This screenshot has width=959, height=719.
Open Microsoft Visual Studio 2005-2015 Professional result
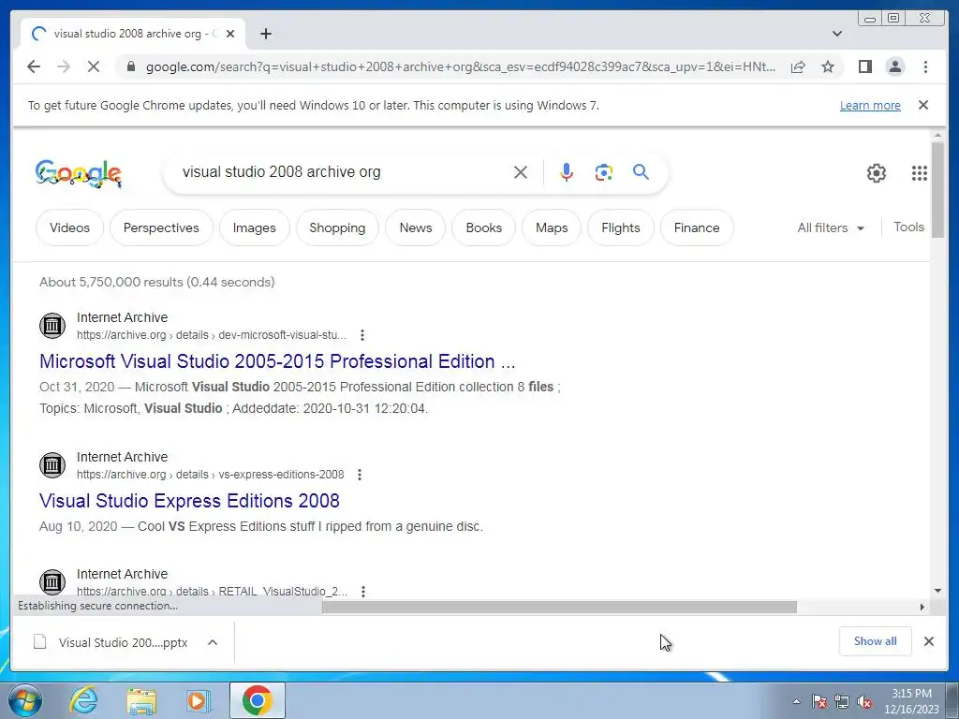(277, 361)
